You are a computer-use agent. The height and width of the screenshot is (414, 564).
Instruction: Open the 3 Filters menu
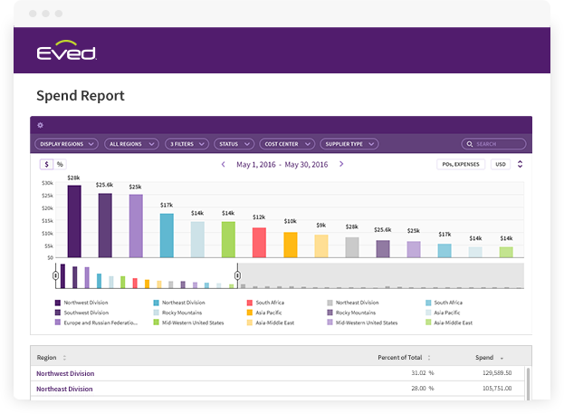[x=186, y=144]
